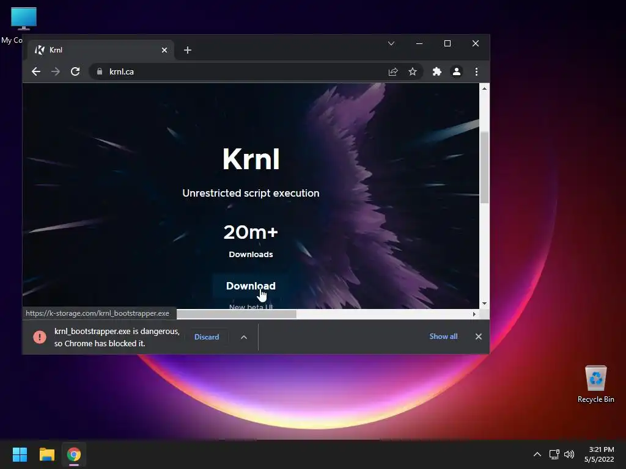This screenshot has height=469, width=626.
Task: View site info via the lock icon
Action: click(100, 72)
